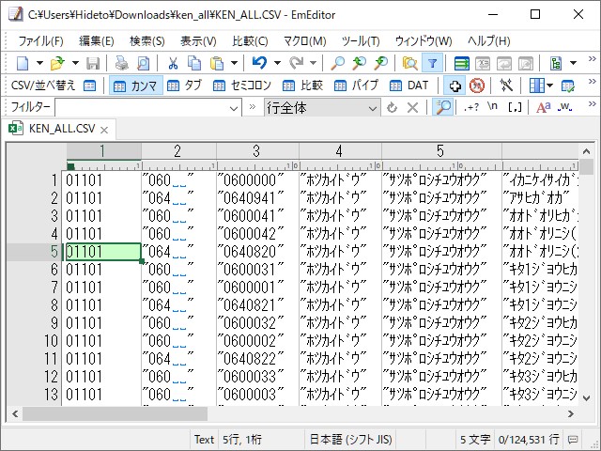Move the horizontal scrollbar thumb
This screenshot has height=451, width=601.
[x=115, y=413]
